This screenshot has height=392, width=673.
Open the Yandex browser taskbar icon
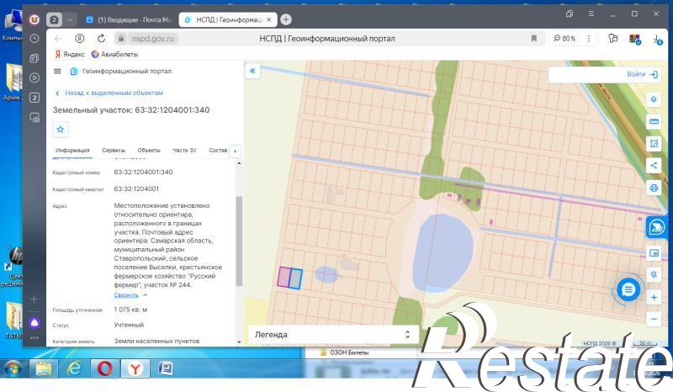(135, 368)
